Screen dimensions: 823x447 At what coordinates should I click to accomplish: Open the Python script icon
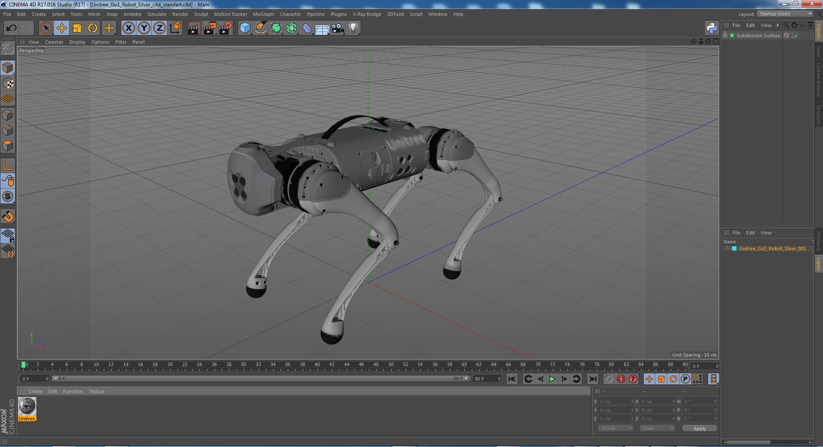click(x=711, y=28)
